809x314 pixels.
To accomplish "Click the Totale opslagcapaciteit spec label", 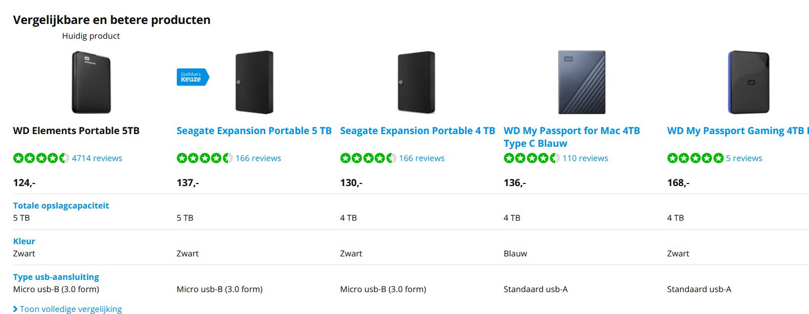I will point(61,205).
